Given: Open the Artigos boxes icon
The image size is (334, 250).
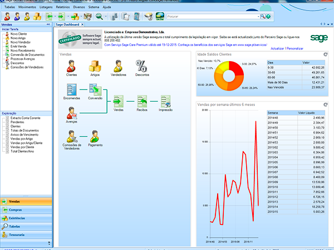Looking at the screenshot, I should click(x=95, y=66).
